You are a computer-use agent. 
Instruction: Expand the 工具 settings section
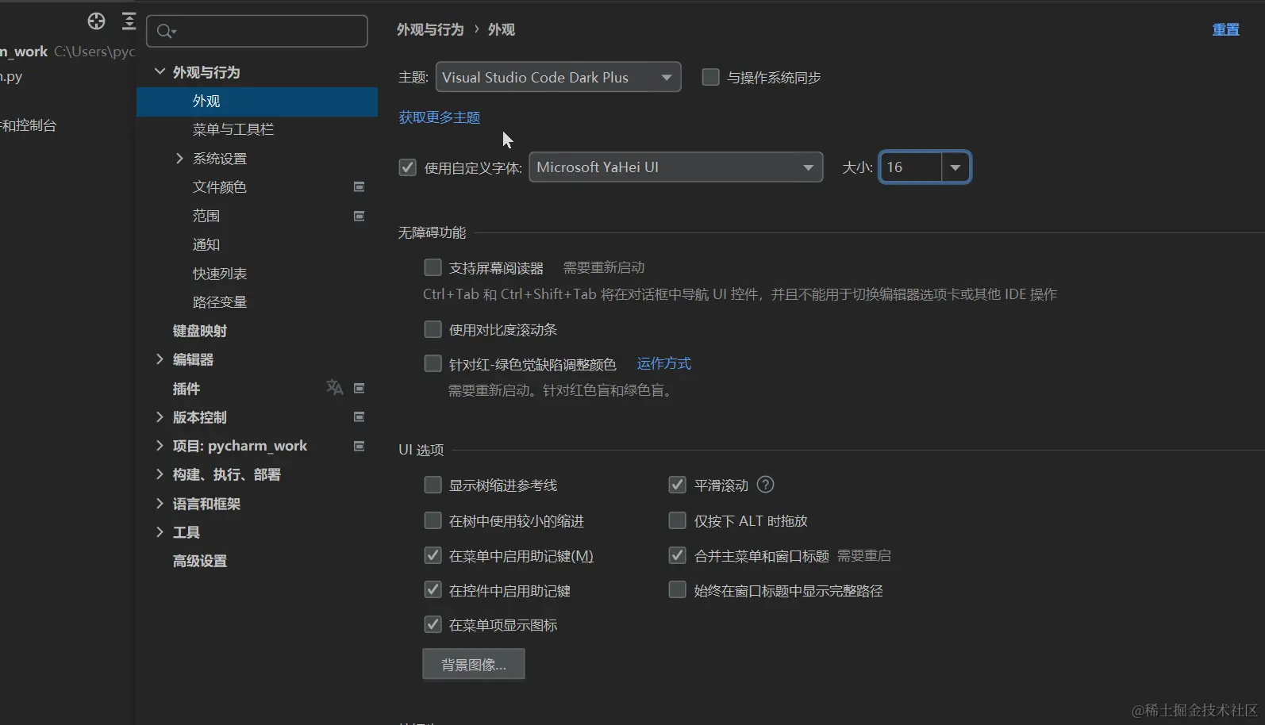pos(160,532)
